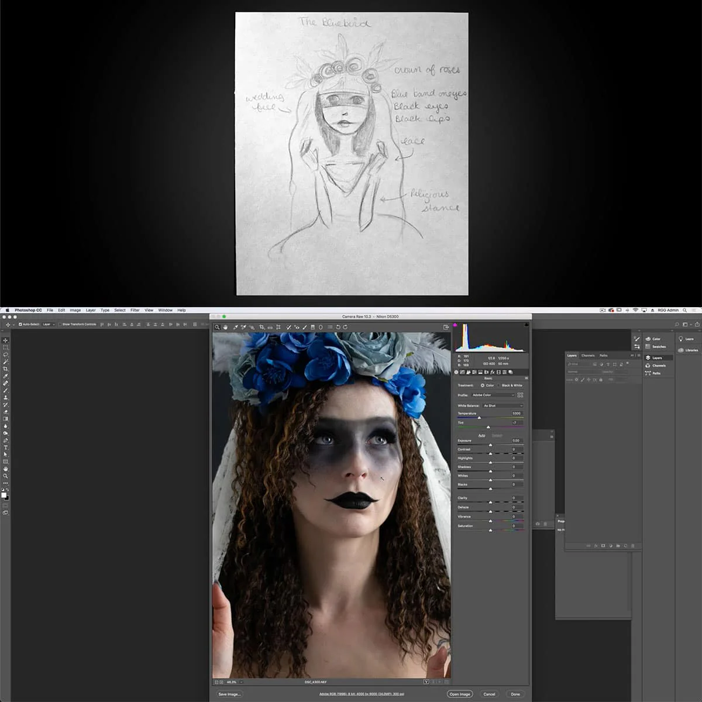This screenshot has height=702, width=702.
Task: Click the Save Image button
Action: (x=228, y=693)
